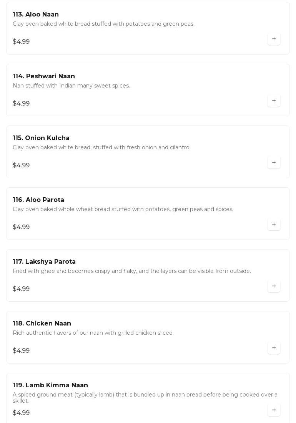
Task: Add Aloo Naan with plus icon
Action: point(274,39)
